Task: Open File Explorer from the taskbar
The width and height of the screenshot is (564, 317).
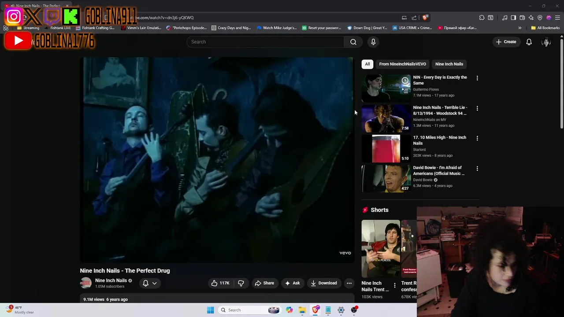Action: click(x=302, y=310)
